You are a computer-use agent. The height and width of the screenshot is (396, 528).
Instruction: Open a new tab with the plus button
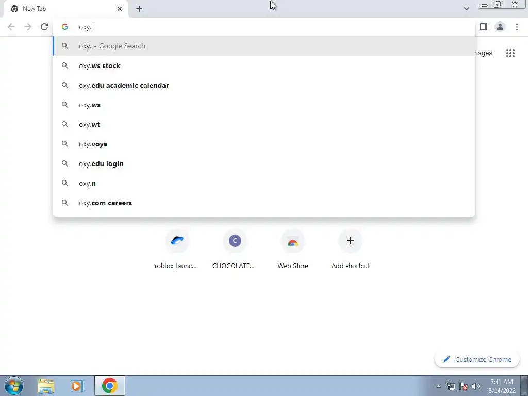click(139, 9)
